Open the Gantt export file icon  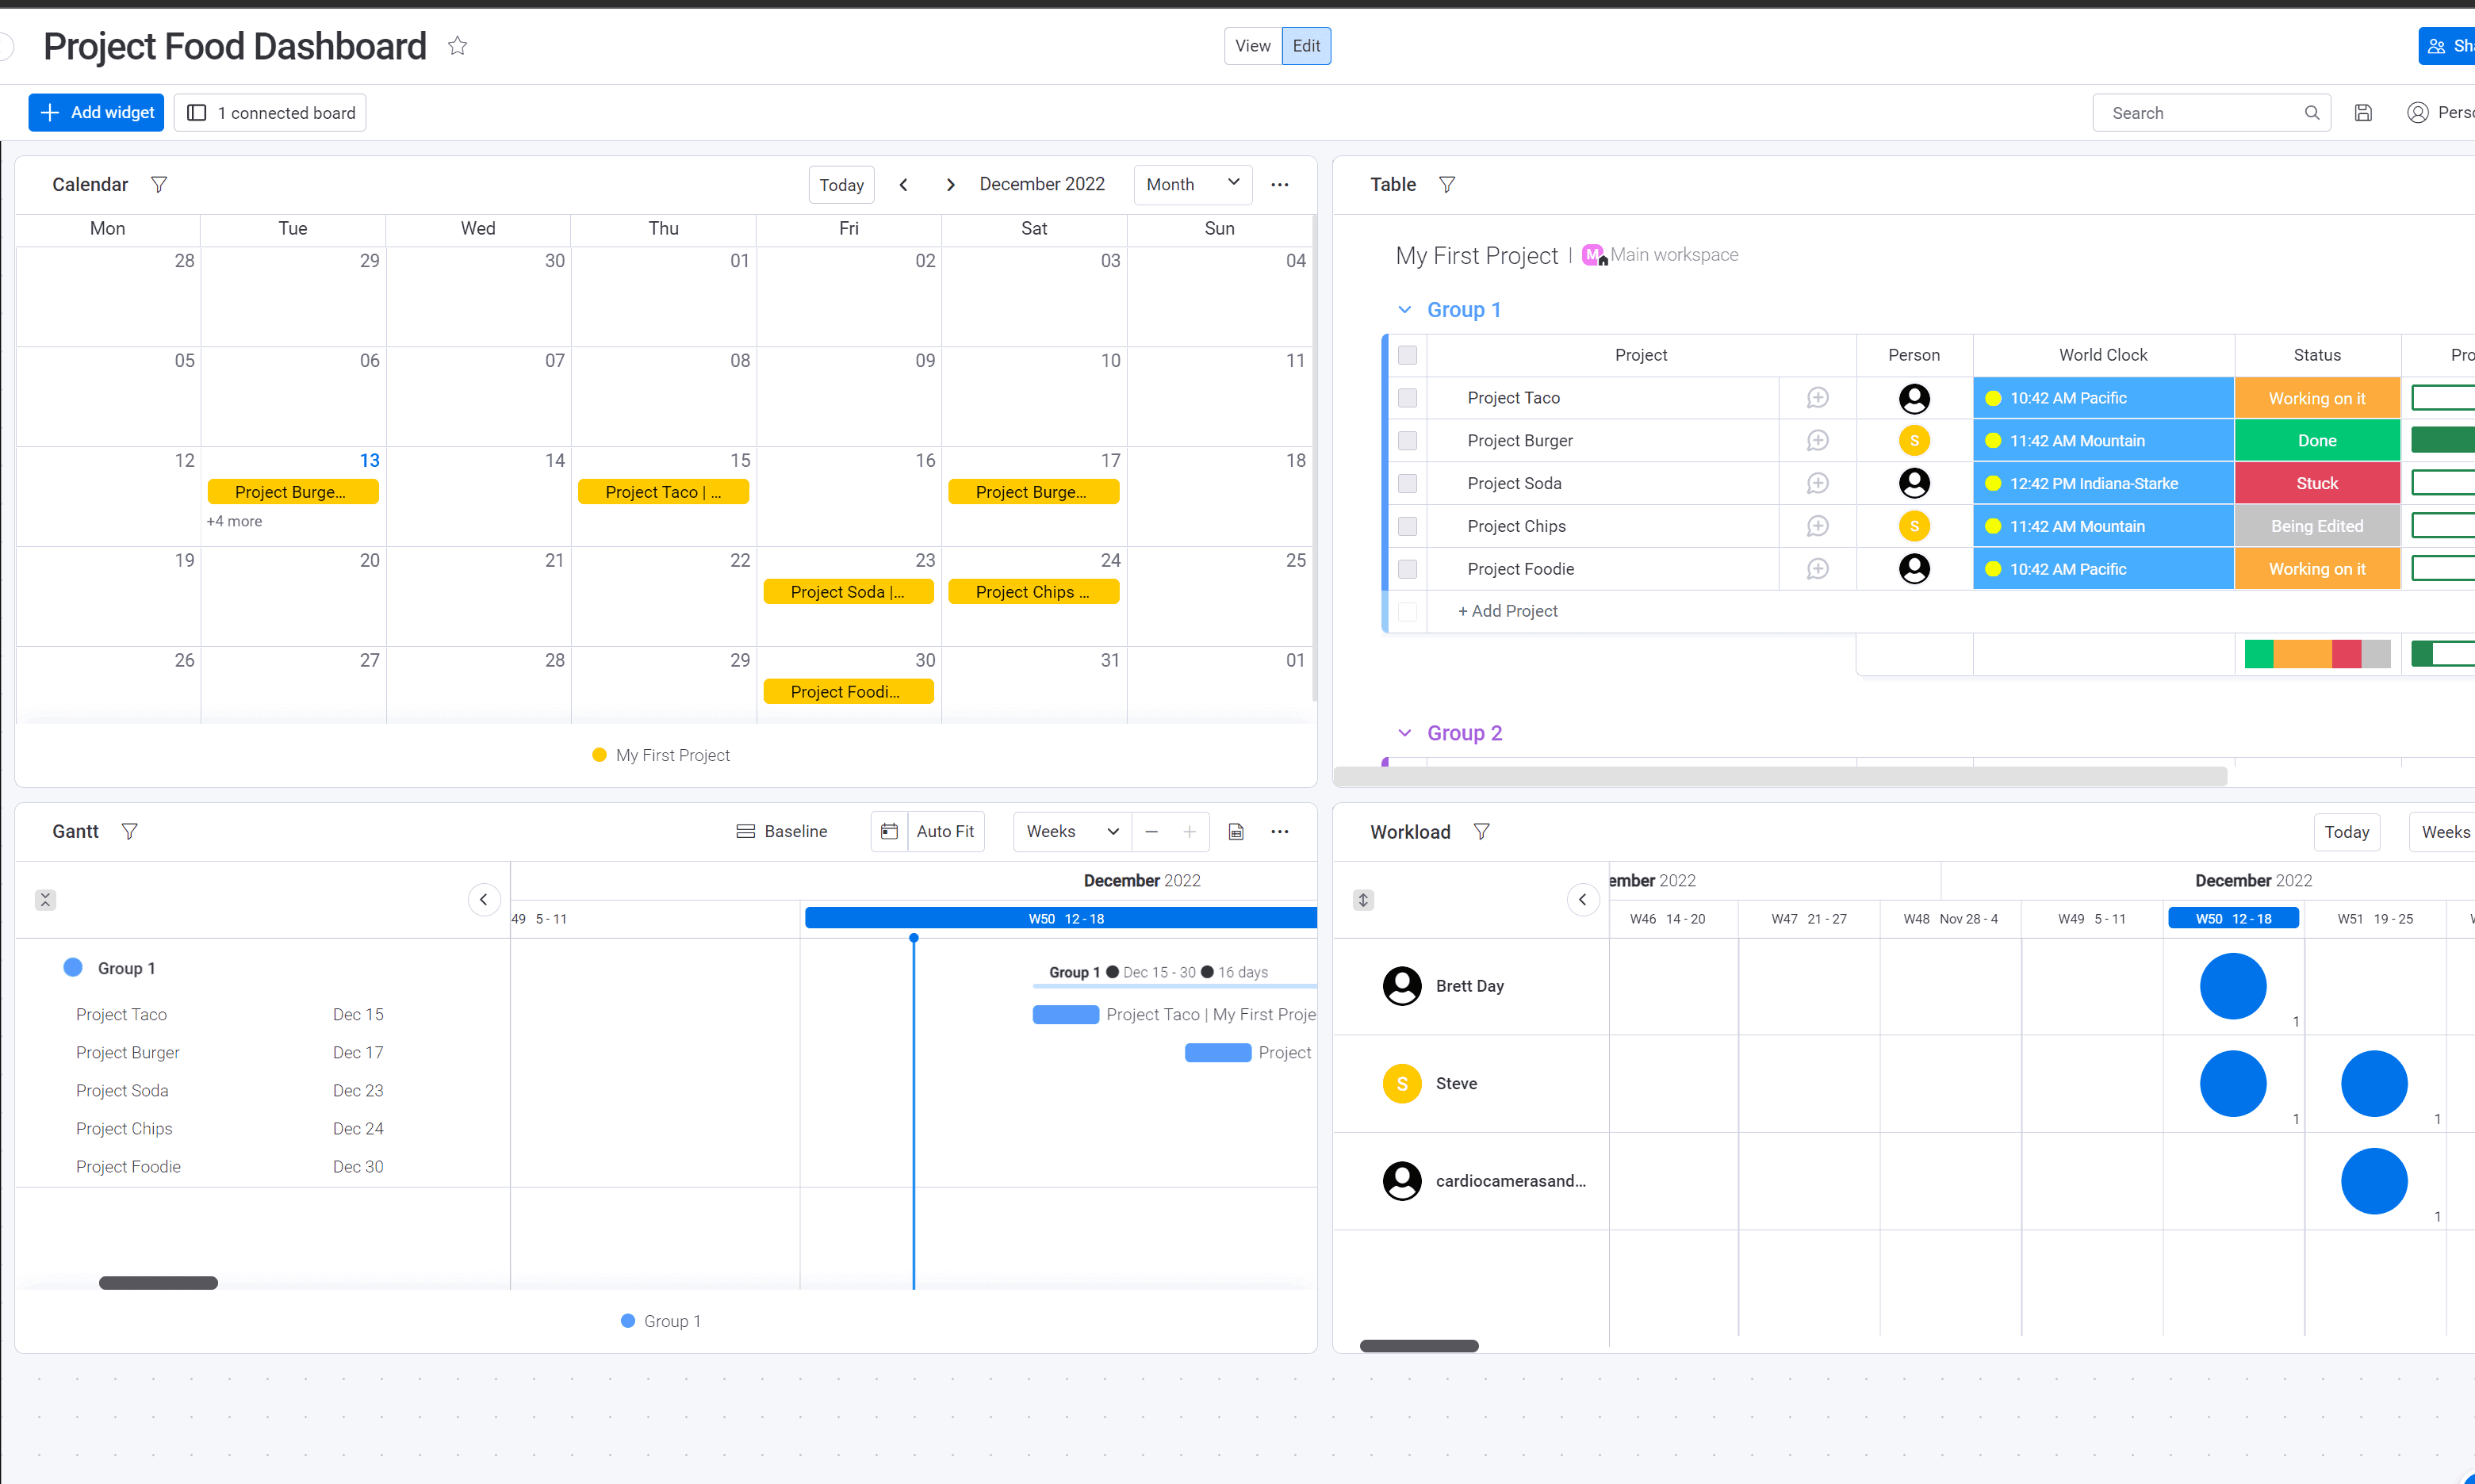[x=1236, y=831]
